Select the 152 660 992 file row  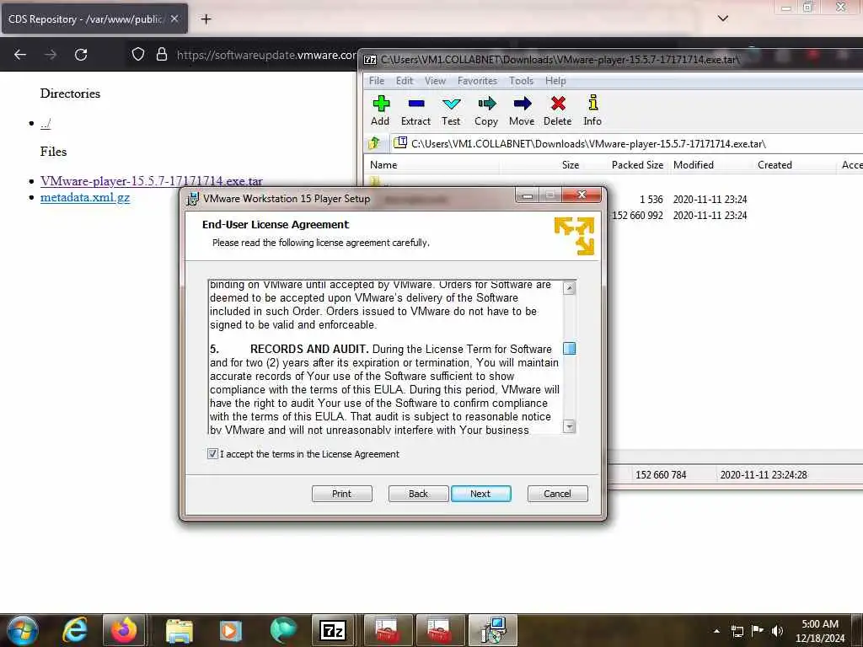(613, 215)
